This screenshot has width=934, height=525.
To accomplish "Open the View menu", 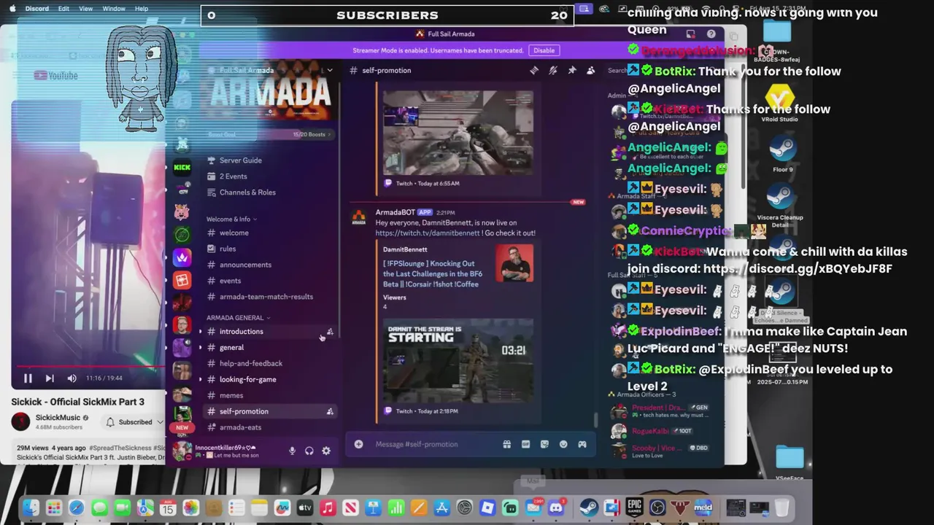I will click(x=85, y=9).
